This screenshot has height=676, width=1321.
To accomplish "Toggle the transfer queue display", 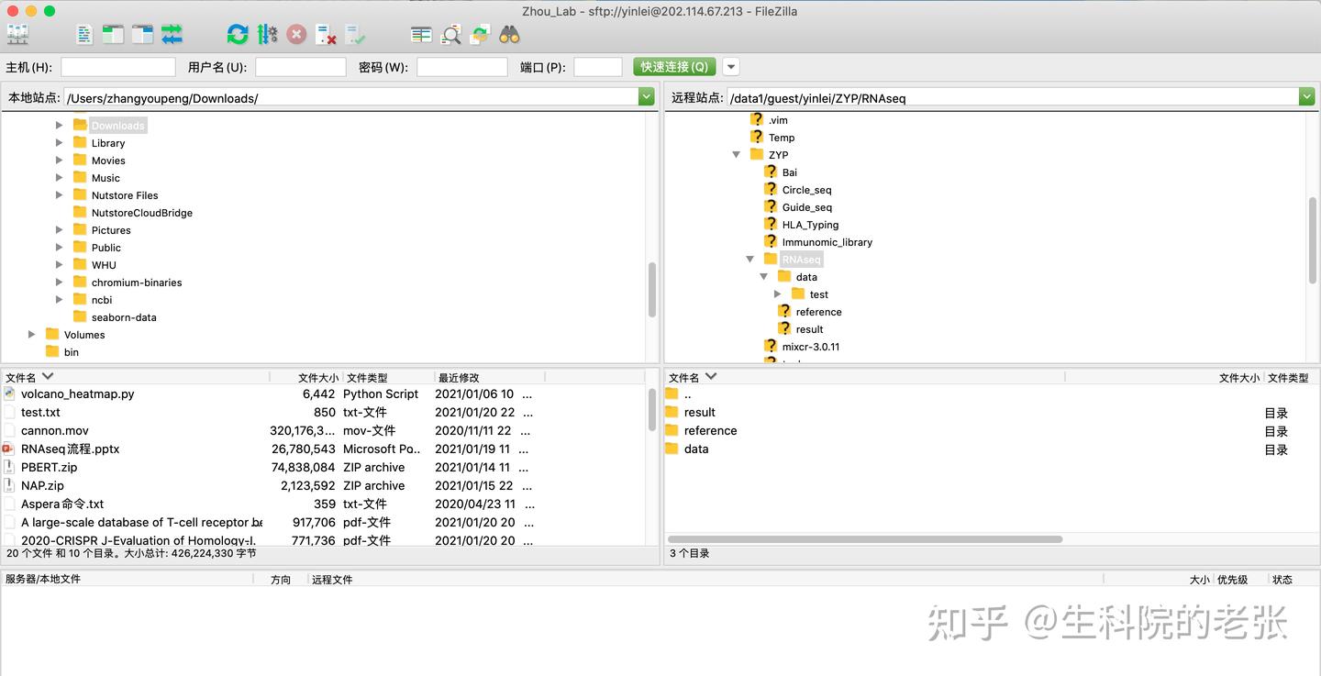I will click(x=171, y=34).
